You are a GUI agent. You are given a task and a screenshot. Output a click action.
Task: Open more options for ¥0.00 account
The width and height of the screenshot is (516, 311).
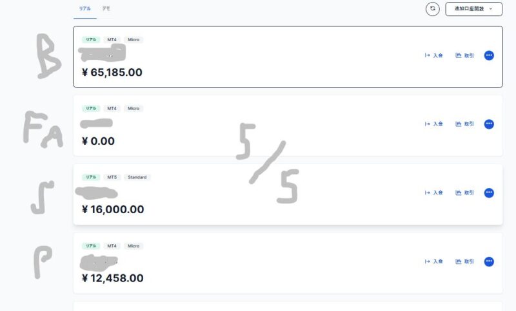pyautogui.click(x=489, y=124)
